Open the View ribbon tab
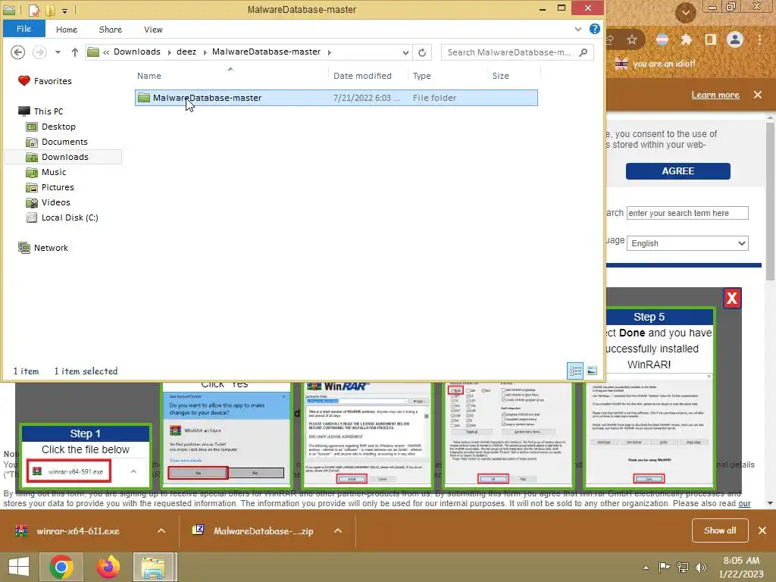This screenshot has width=776, height=582. 153,30
